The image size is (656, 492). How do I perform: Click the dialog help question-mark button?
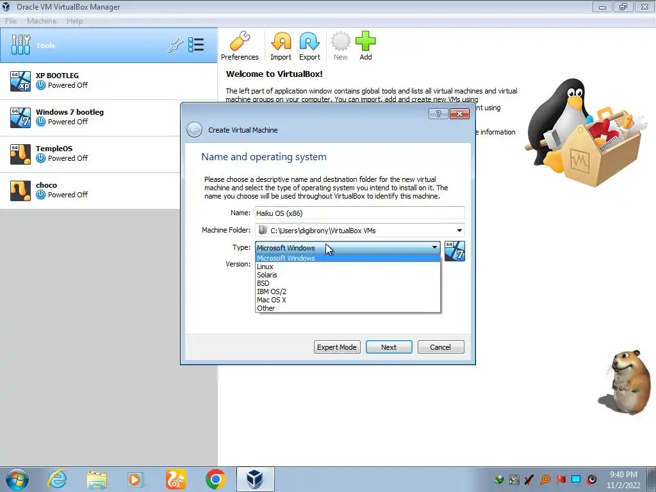tap(438, 114)
